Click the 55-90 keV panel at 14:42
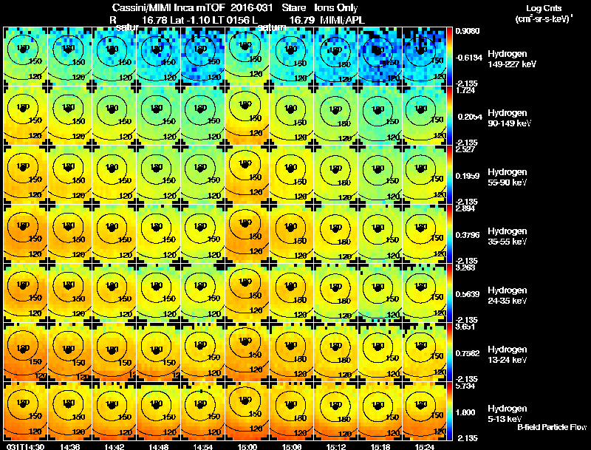 [115, 175]
